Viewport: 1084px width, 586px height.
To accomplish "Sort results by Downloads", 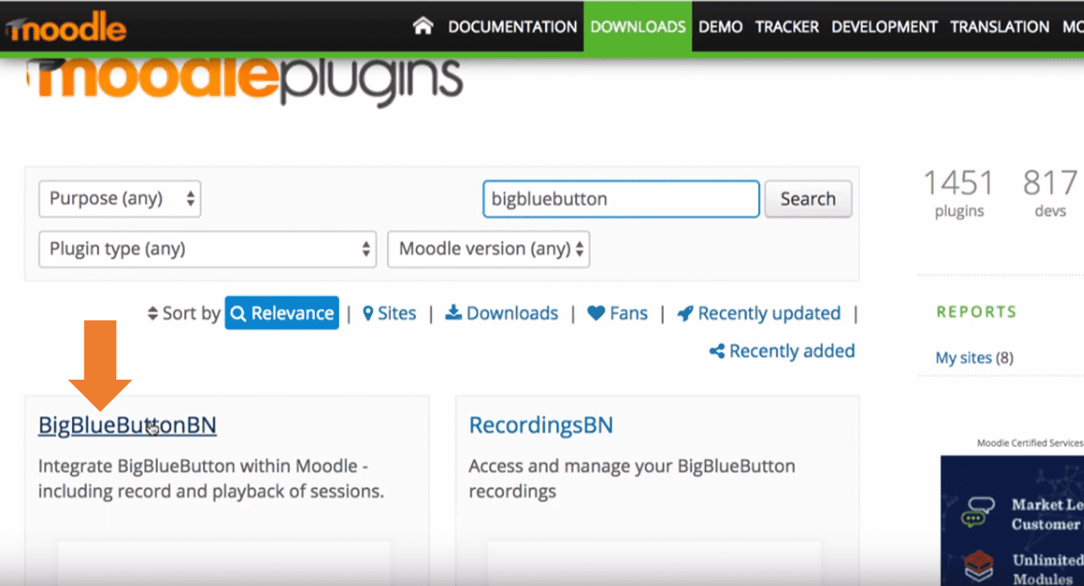I will [x=502, y=313].
